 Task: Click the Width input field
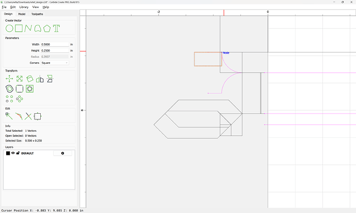[x=55, y=44]
